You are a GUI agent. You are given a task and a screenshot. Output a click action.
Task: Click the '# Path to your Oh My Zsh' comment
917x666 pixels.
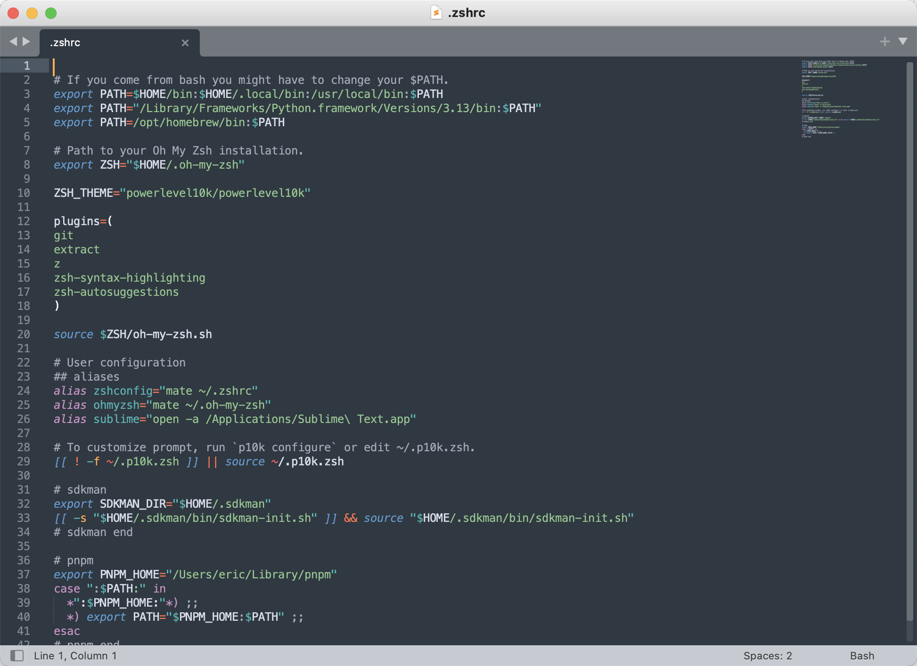coord(179,151)
